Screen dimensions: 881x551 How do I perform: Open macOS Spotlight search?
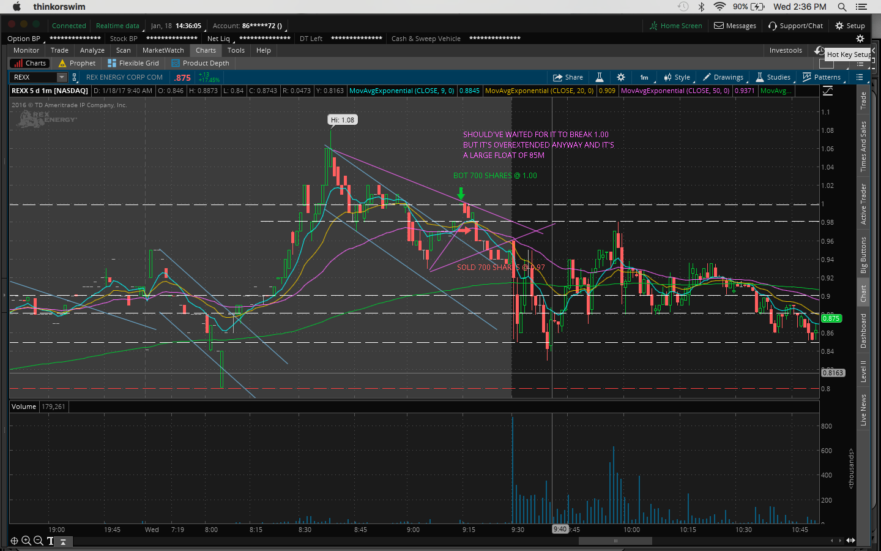point(842,7)
